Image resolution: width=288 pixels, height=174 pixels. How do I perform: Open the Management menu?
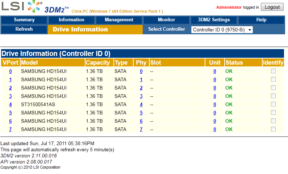[119, 20]
